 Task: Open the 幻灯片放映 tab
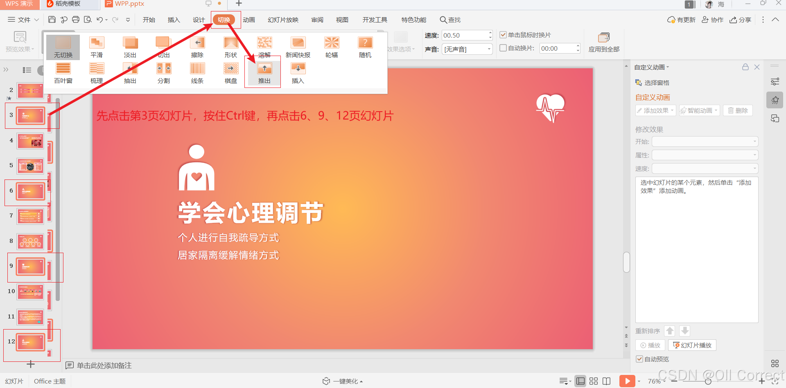click(x=283, y=20)
